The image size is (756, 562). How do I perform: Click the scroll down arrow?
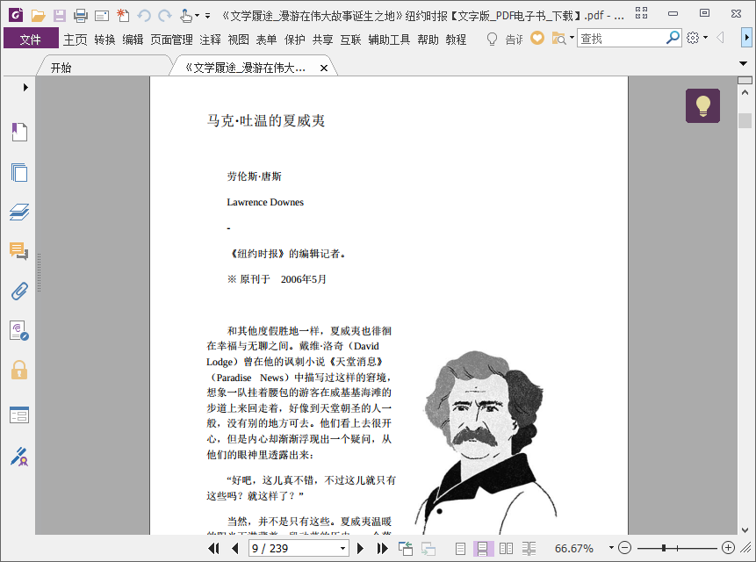(745, 530)
